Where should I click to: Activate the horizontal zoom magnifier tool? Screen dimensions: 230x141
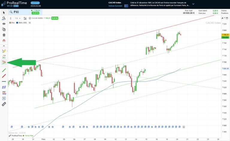(4, 18)
